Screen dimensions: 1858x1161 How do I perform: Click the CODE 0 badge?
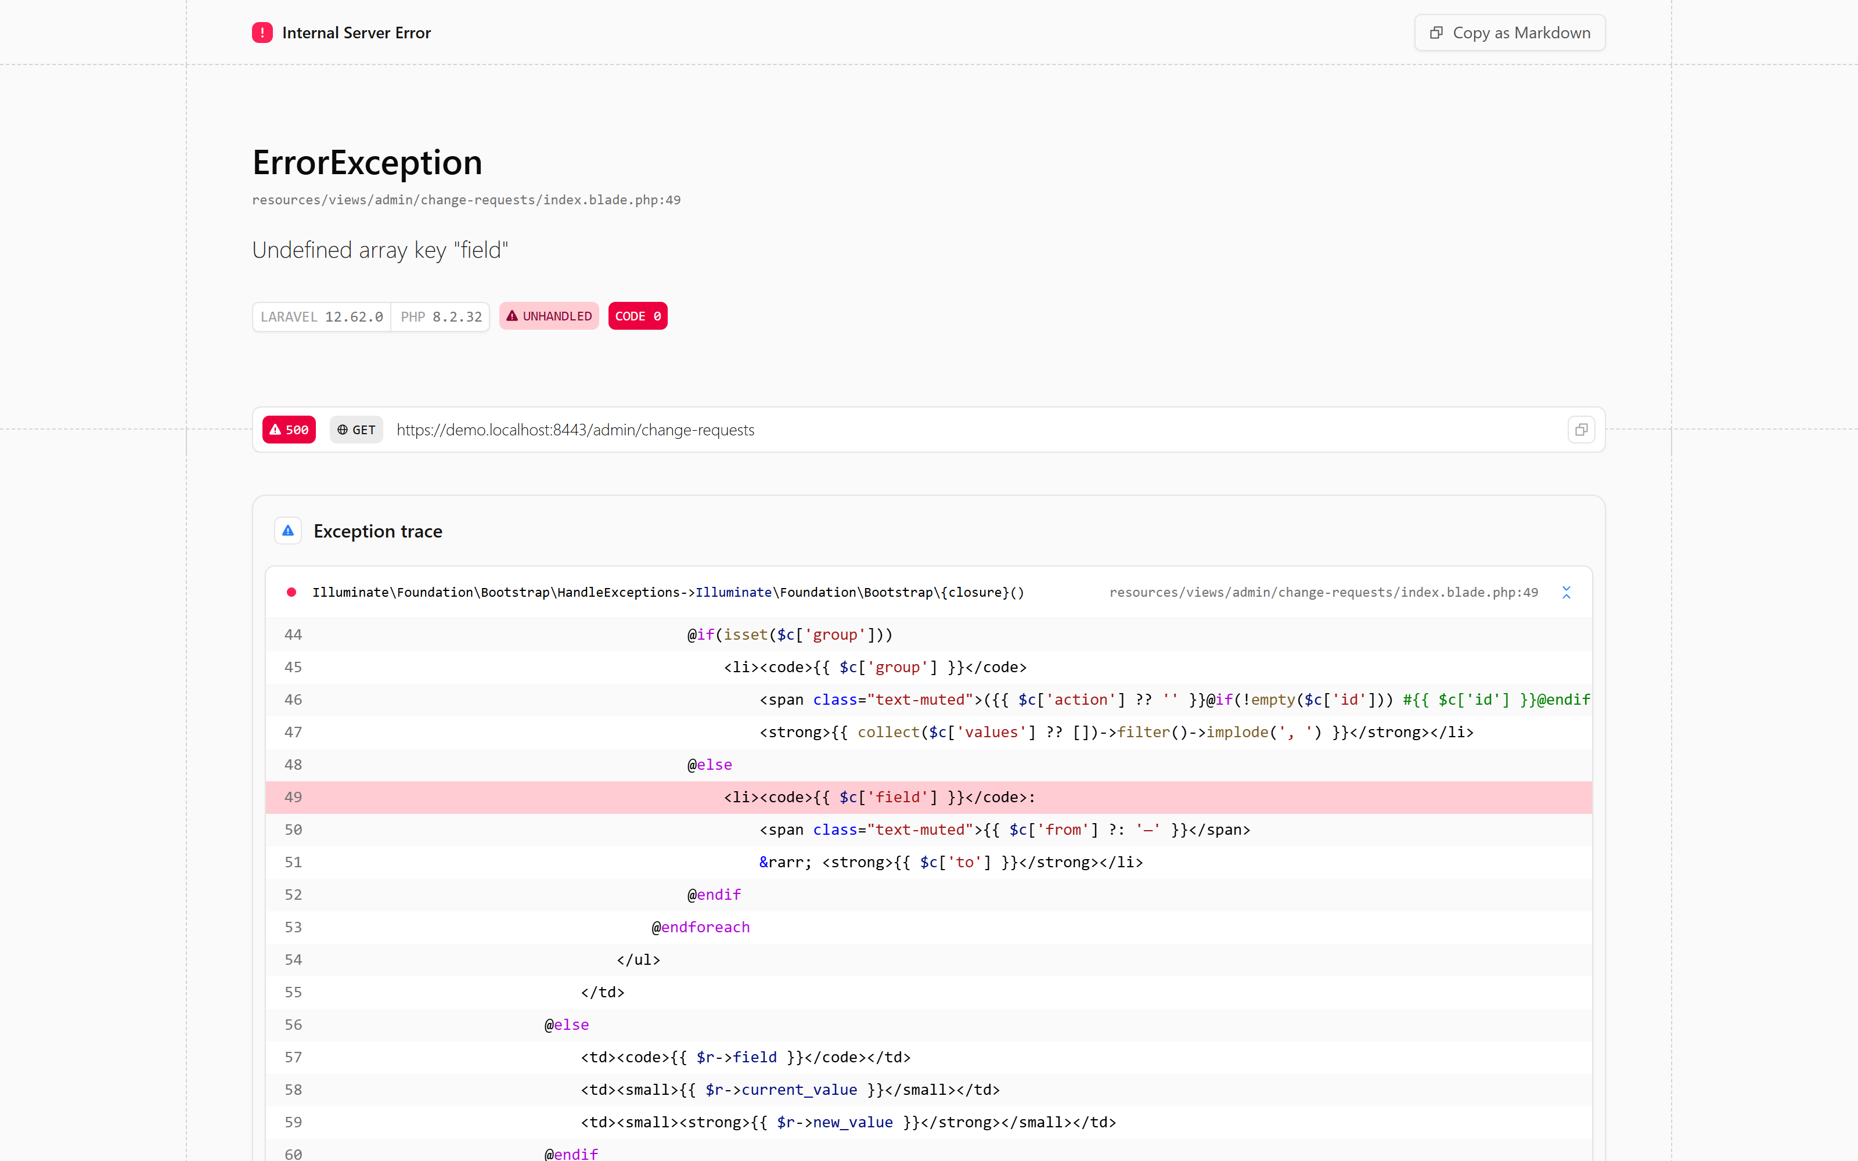pos(638,316)
